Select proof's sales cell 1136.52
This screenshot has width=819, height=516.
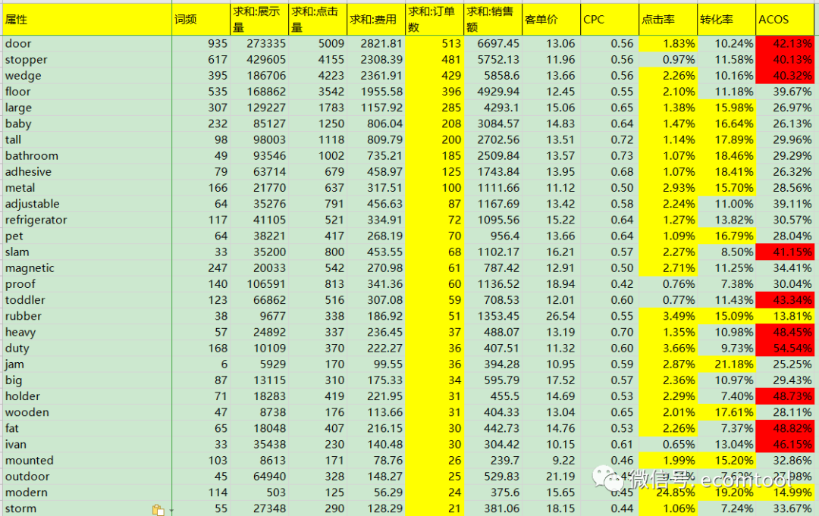click(493, 284)
